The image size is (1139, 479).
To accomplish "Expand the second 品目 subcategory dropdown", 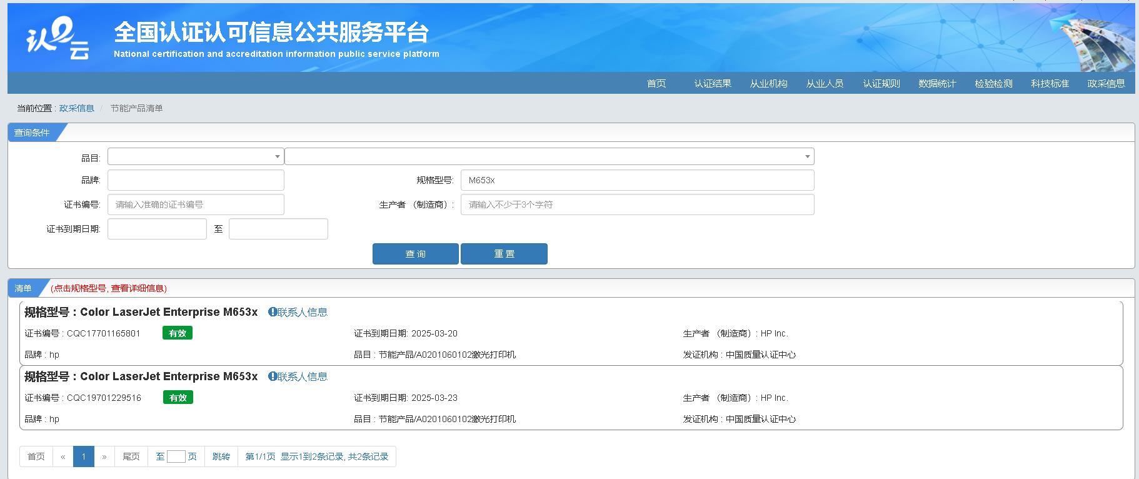I will coord(549,156).
